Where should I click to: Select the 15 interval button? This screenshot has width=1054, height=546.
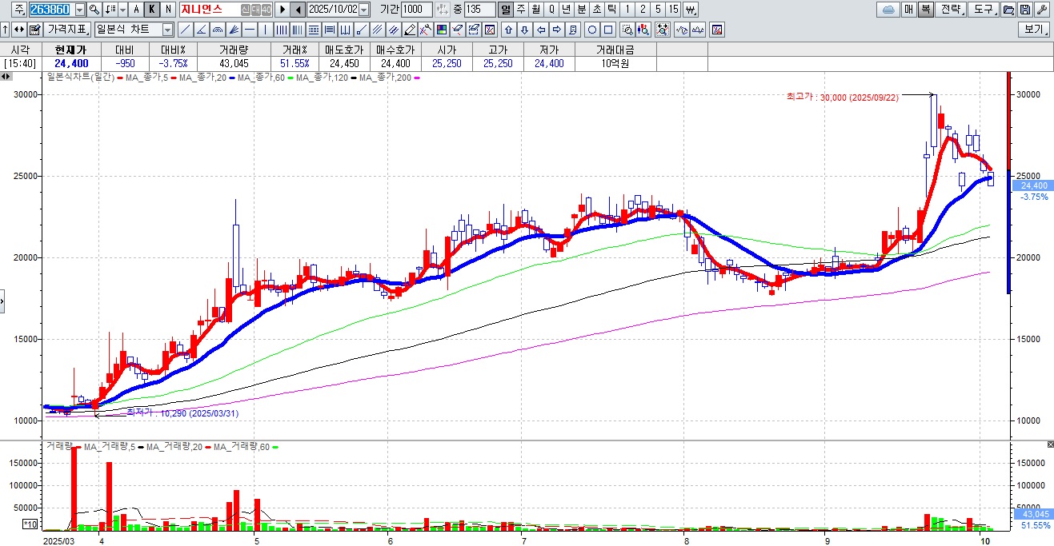(674, 10)
